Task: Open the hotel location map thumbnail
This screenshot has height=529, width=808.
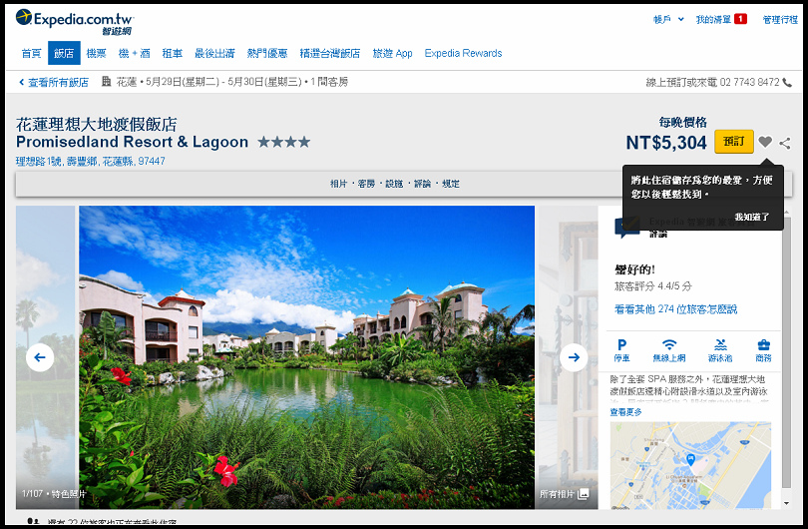Action: tap(690, 465)
